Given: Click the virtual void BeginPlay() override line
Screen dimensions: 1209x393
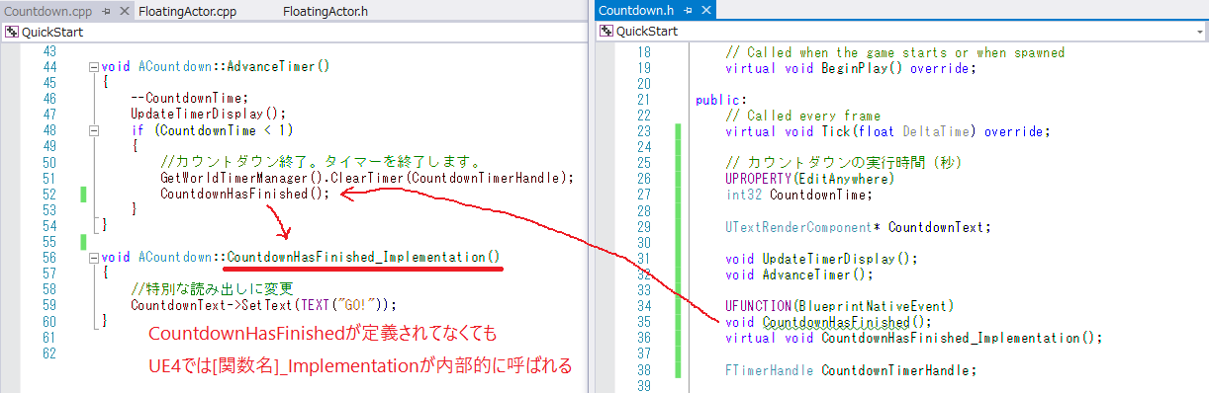Looking at the screenshot, I should [851, 68].
